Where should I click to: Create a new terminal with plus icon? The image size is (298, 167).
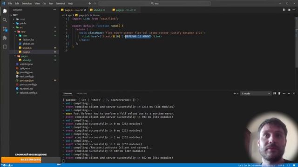click(x=235, y=93)
